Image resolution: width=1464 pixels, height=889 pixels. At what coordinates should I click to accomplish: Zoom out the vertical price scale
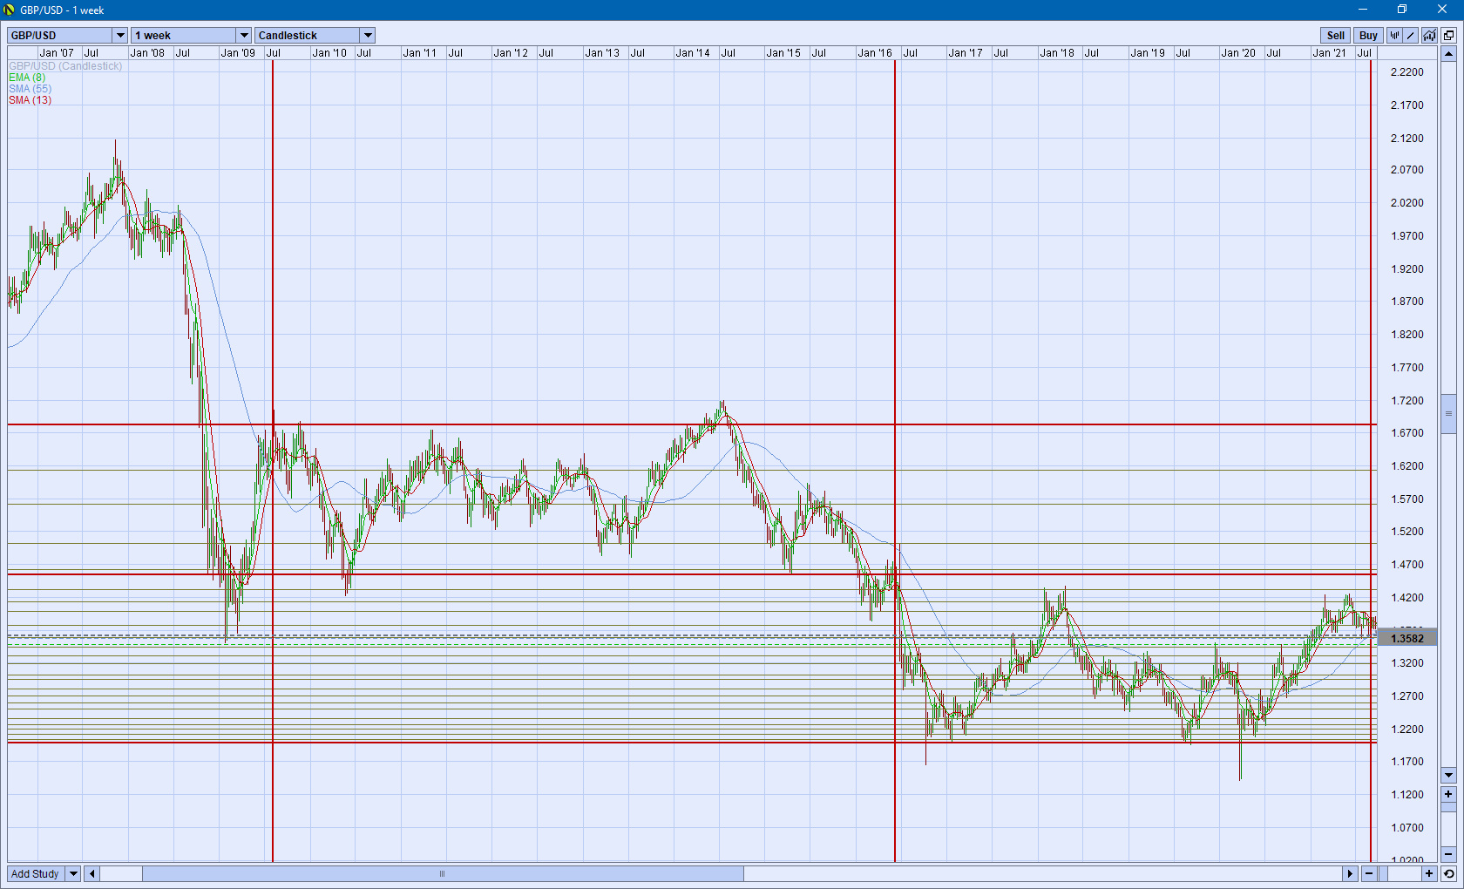(1448, 854)
